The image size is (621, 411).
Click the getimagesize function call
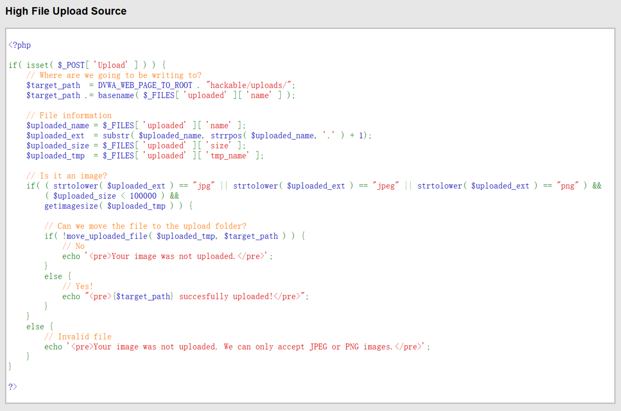[x=71, y=206]
